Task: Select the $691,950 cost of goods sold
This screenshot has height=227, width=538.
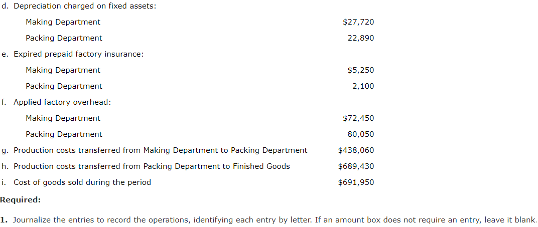Action: click(x=356, y=182)
